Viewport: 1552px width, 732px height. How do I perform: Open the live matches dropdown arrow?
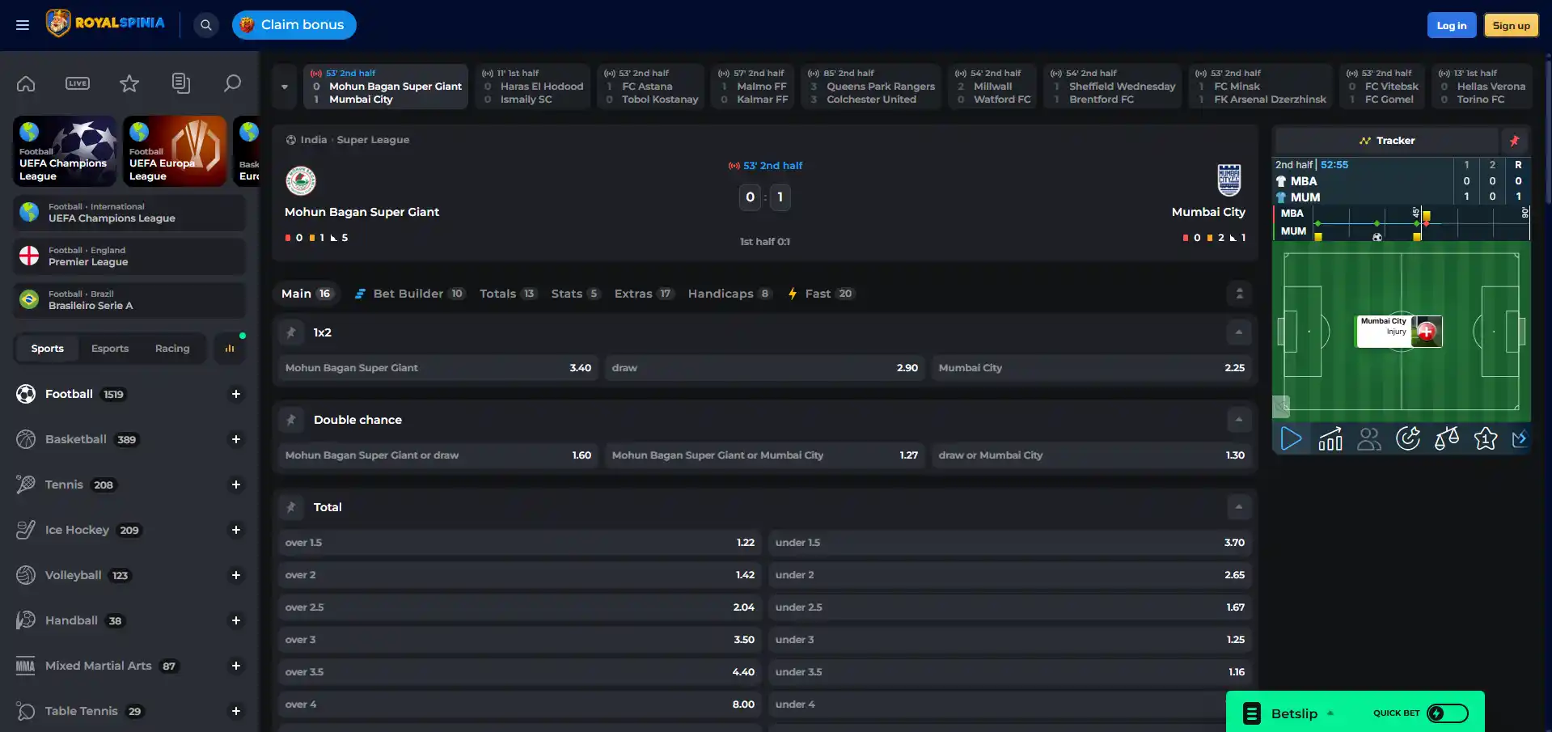click(x=285, y=87)
